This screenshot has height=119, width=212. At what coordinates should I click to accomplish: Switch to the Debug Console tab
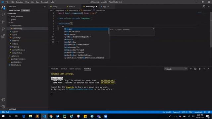pyautogui.click(x=76, y=69)
